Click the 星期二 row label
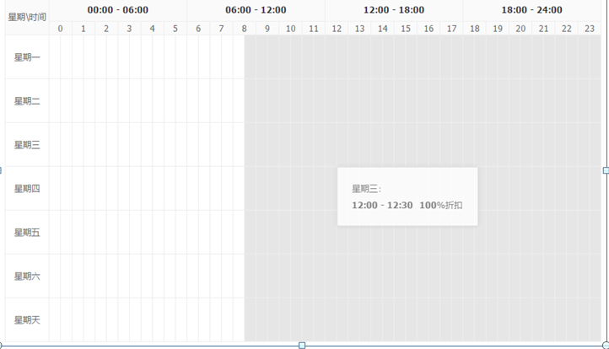The height and width of the screenshot is (349, 609). coord(27,101)
